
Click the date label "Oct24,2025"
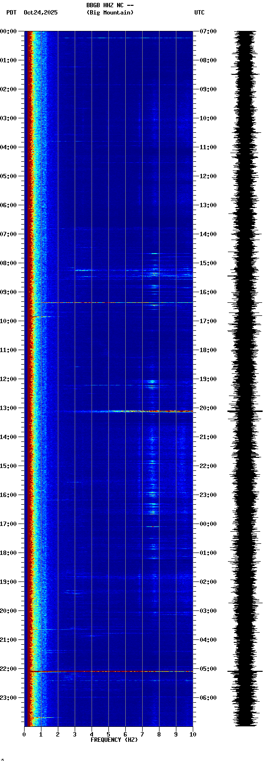(40, 13)
